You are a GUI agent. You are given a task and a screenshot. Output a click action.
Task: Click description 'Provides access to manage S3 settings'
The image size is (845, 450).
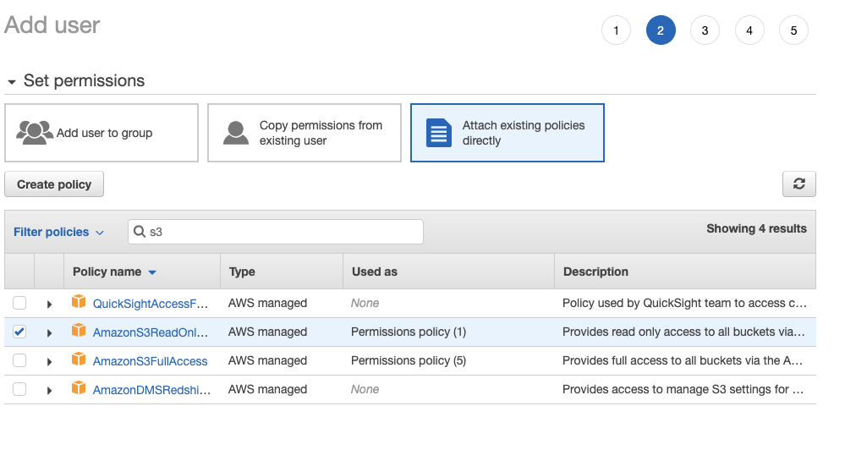pos(683,389)
